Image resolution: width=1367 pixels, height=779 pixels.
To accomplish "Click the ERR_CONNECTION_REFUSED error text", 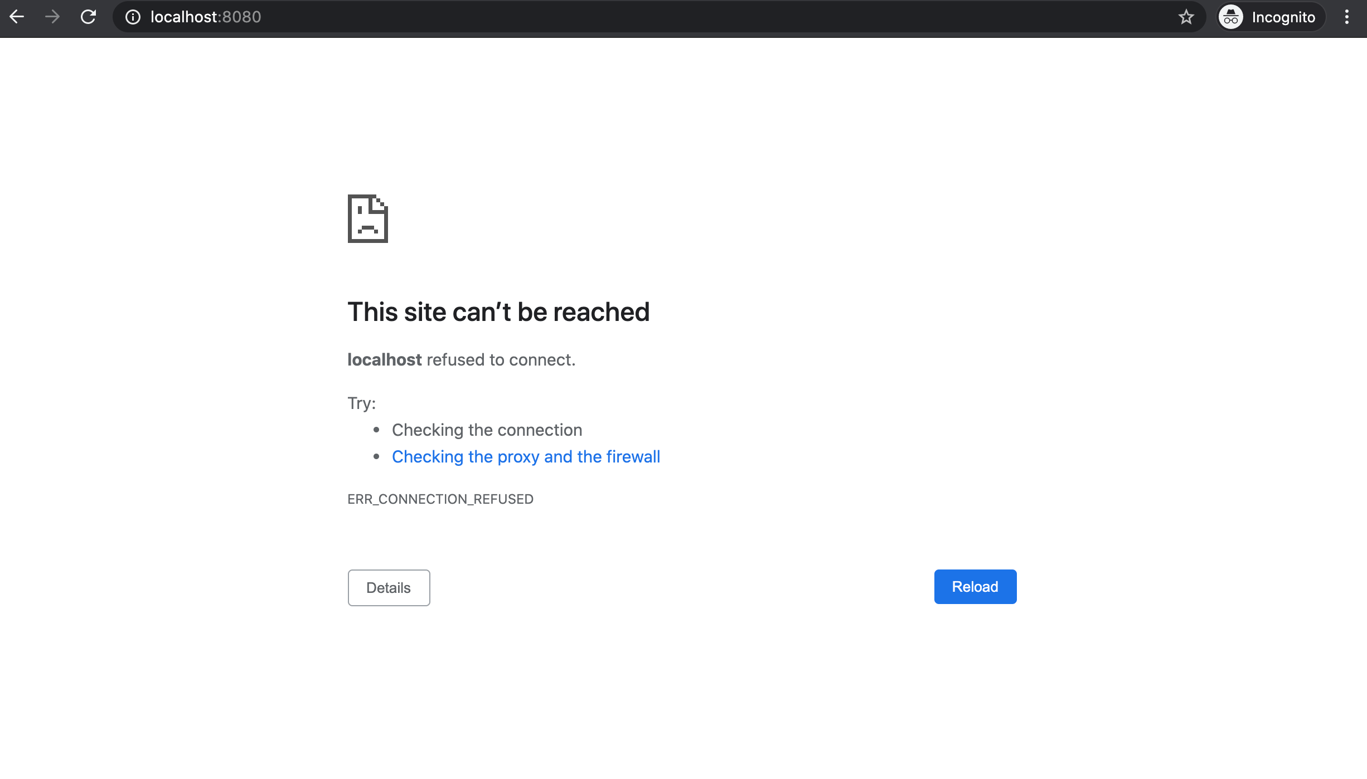I will point(440,499).
